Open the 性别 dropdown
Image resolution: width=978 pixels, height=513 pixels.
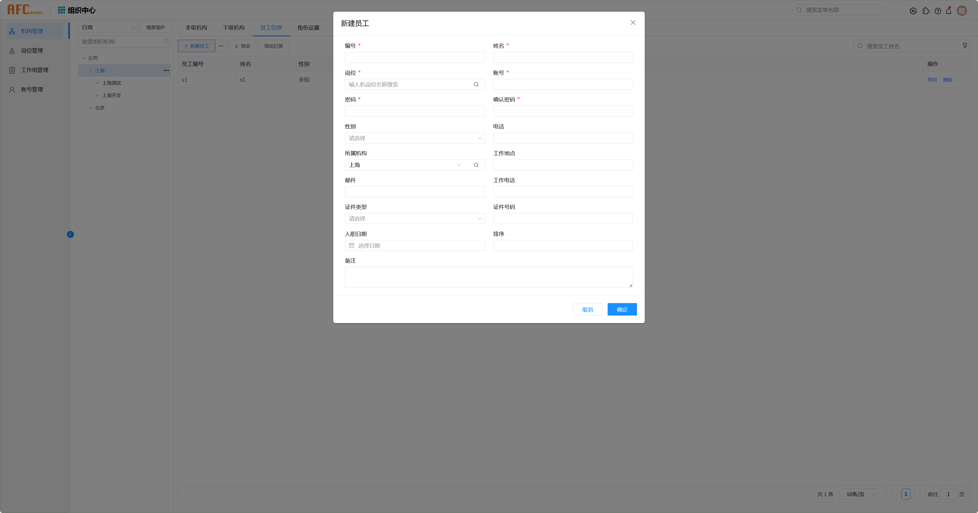click(415, 138)
